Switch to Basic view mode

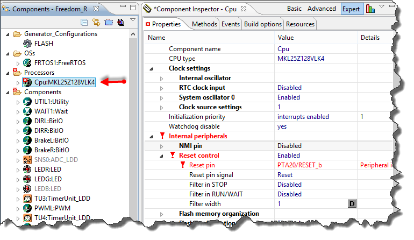pyautogui.click(x=294, y=9)
